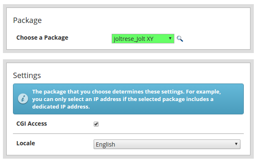Toggle the CGI Access checkbox
The height and width of the screenshot is (162, 258).
pos(96,124)
